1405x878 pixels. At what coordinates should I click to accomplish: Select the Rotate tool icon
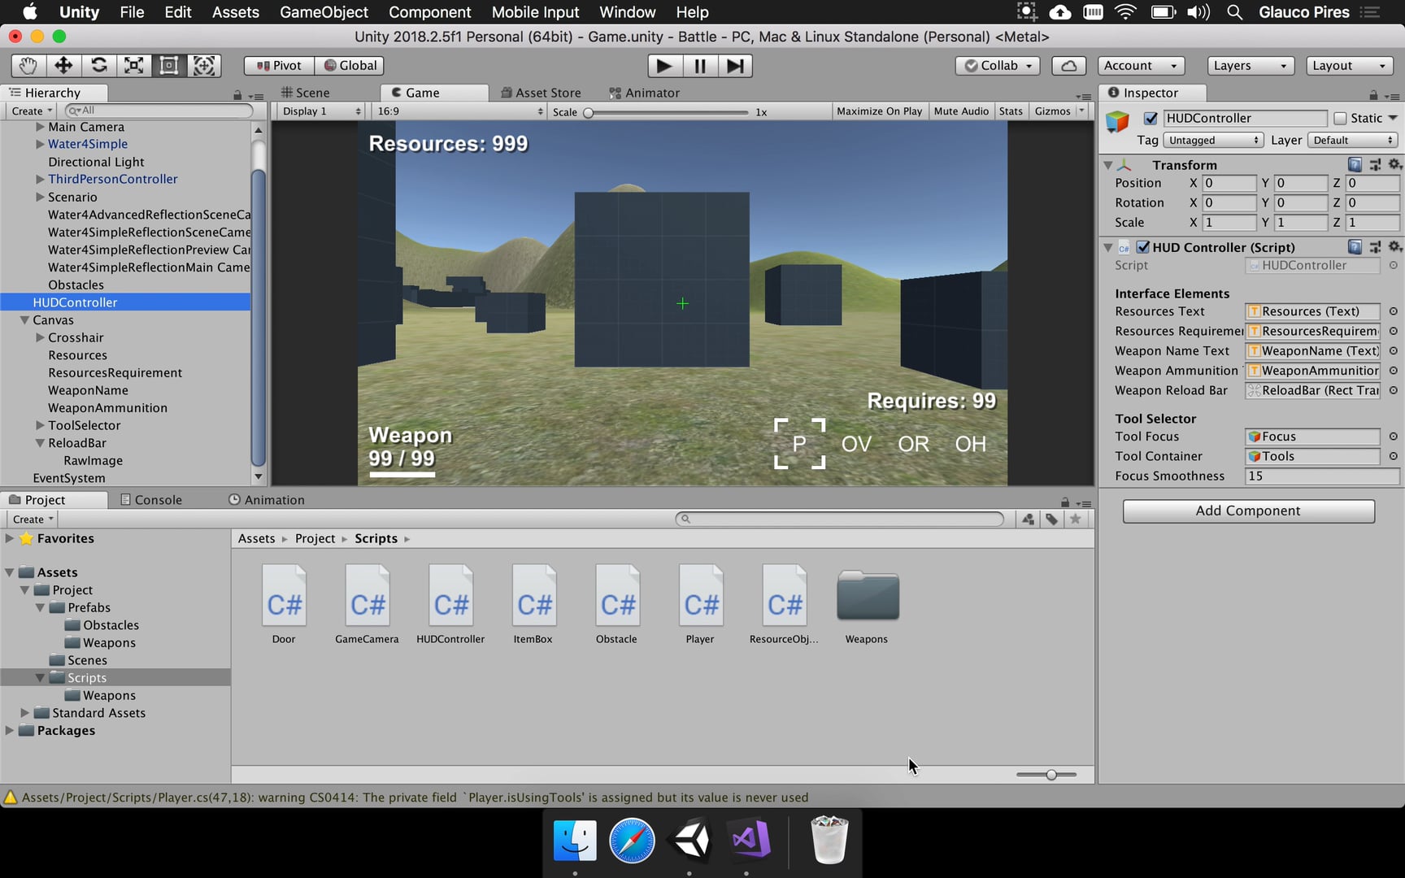click(98, 66)
